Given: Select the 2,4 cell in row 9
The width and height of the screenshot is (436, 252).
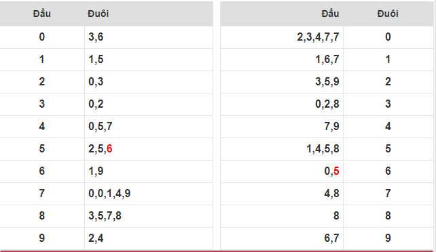Looking at the screenshot, I should (x=149, y=238).
